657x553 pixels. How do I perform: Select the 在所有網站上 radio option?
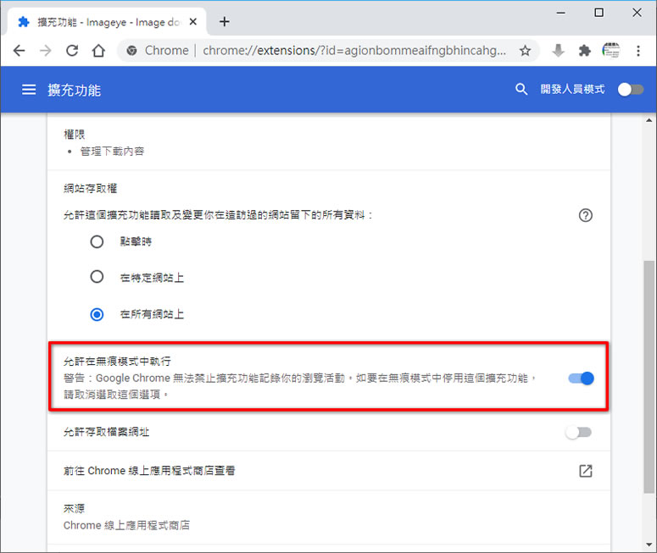(x=97, y=314)
